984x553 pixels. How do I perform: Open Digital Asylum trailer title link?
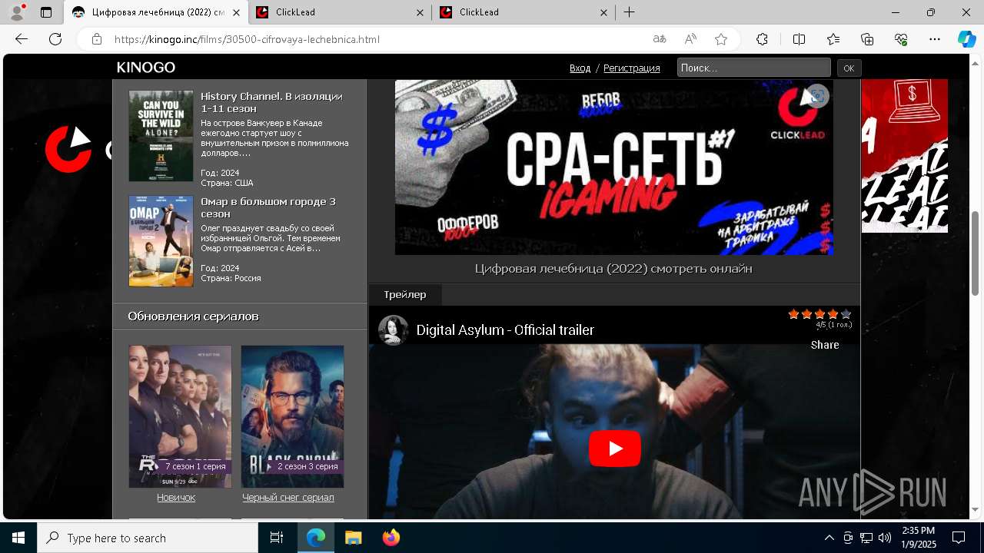(x=505, y=330)
